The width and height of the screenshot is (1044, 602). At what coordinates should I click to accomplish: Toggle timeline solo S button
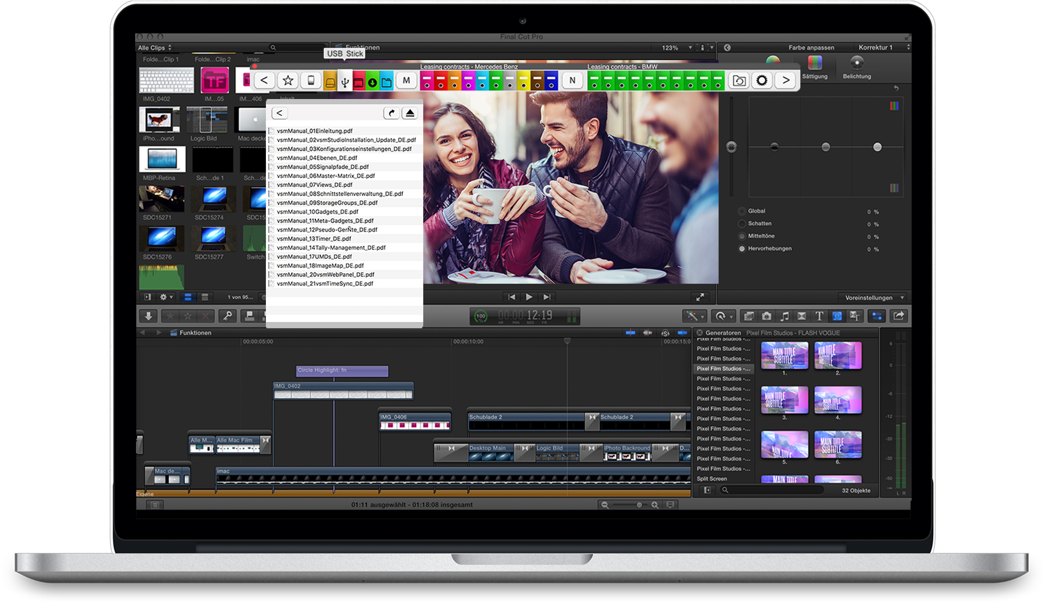click(x=665, y=333)
